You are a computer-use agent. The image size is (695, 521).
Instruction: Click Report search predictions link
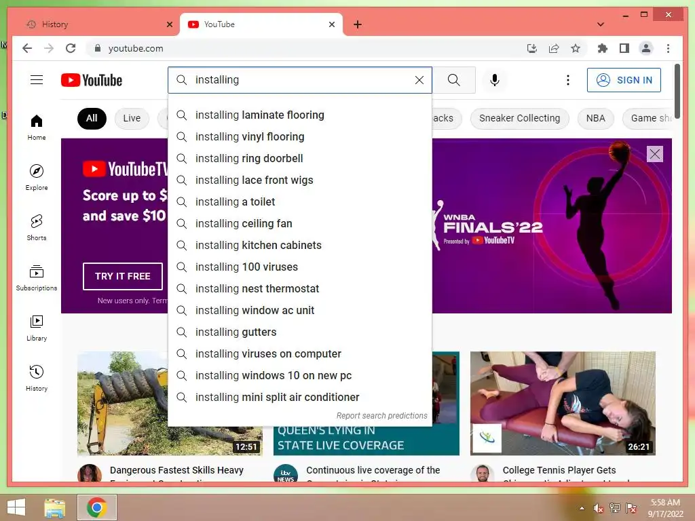(x=381, y=416)
